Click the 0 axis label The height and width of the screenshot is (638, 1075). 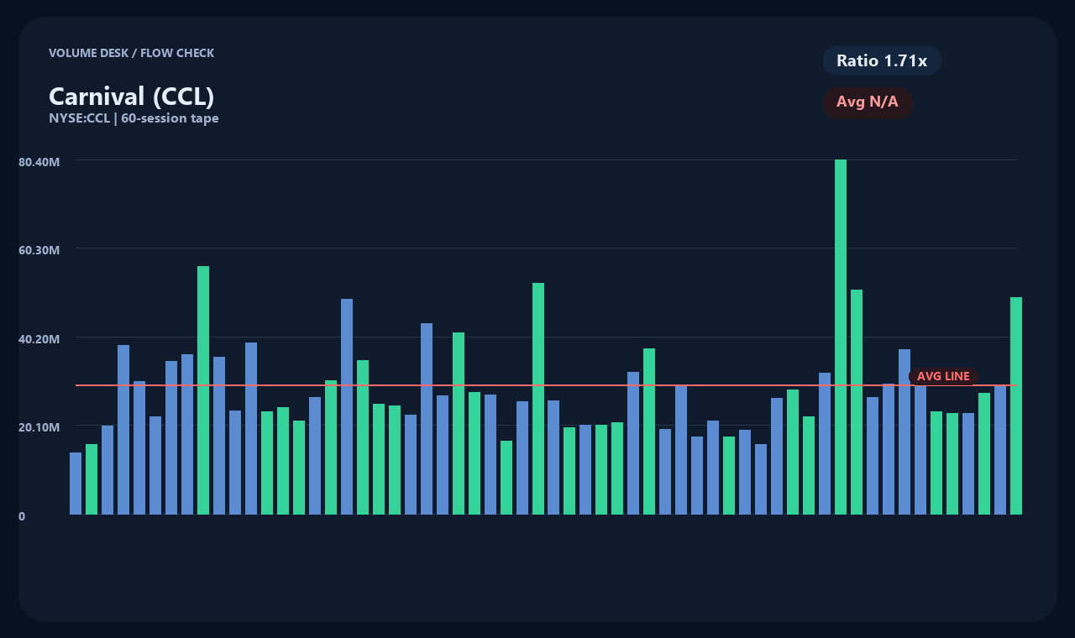[x=22, y=516]
